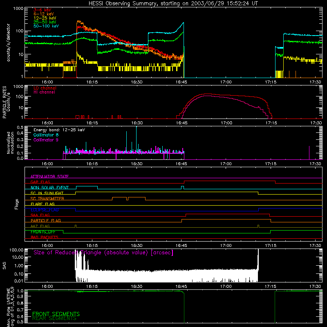Click the SC IN SUNLIGHT flag label

pyautogui.click(x=47, y=193)
